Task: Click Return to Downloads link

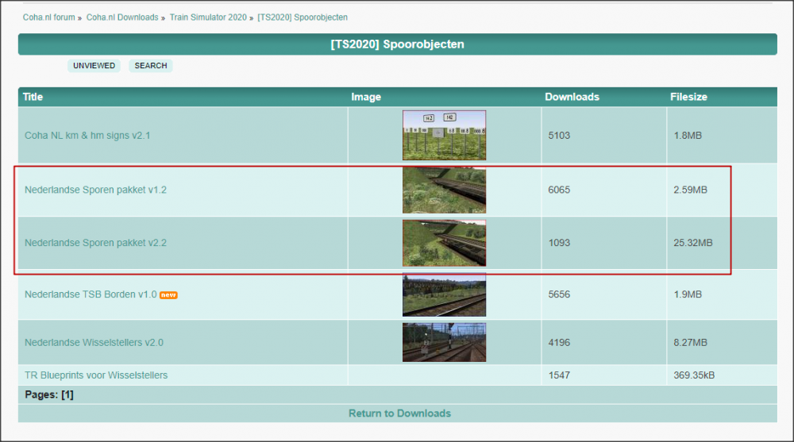Action: point(399,413)
